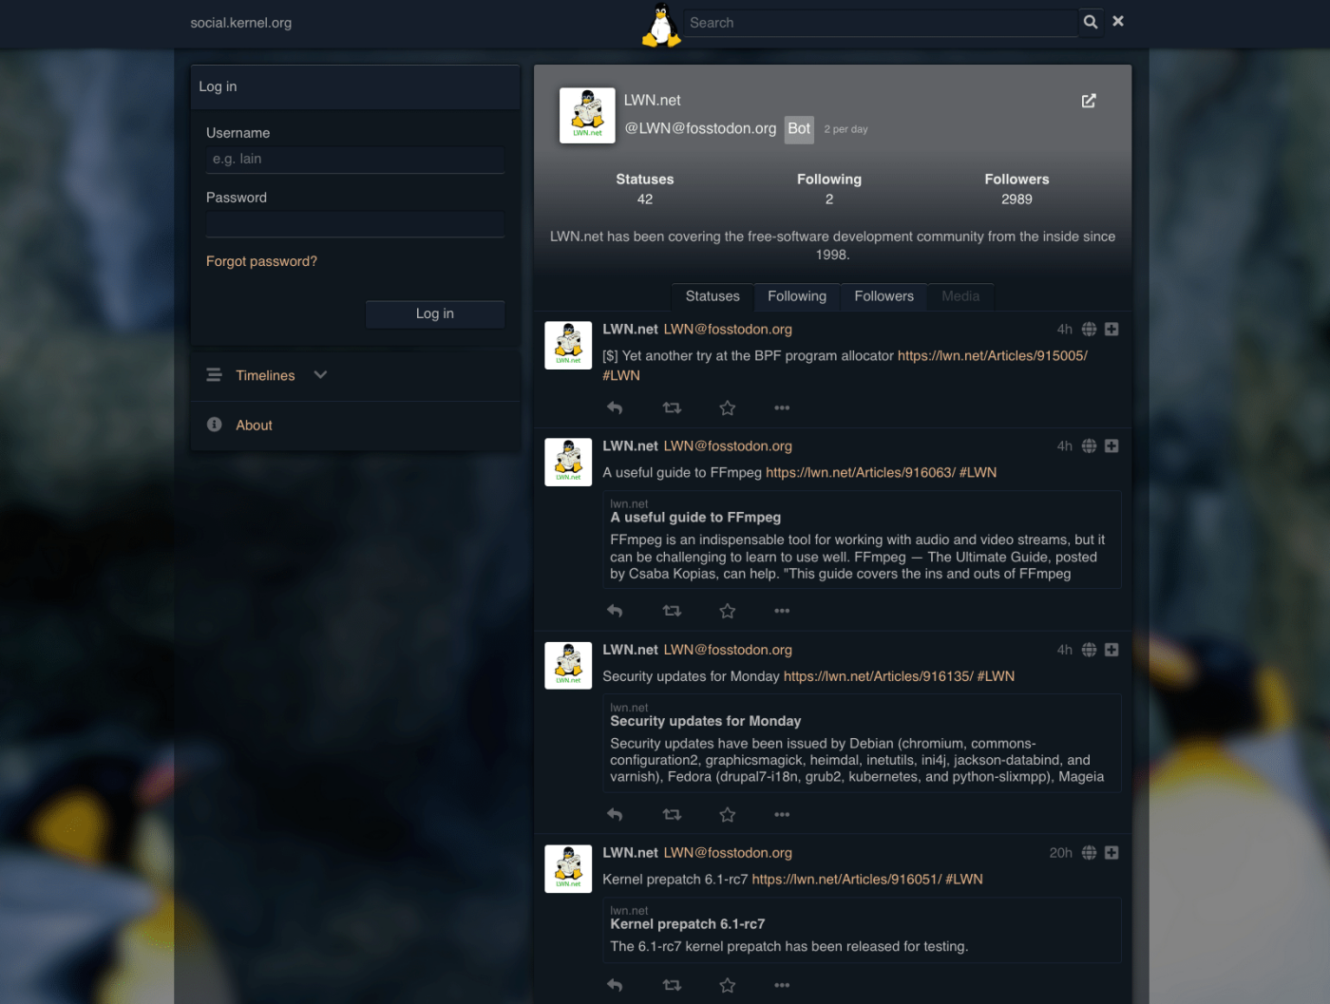This screenshot has height=1004, width=1330.
Task: Expand the BPF allocator post with plus icon
Action: click(1111, 330)
